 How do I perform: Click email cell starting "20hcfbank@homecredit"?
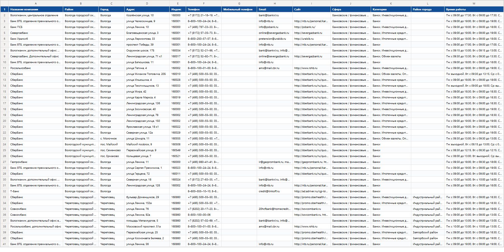[x=275, y=209]
